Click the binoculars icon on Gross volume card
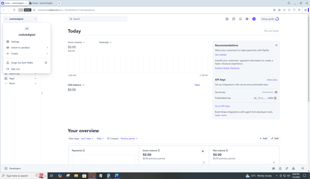 click(x=203, y=151)
